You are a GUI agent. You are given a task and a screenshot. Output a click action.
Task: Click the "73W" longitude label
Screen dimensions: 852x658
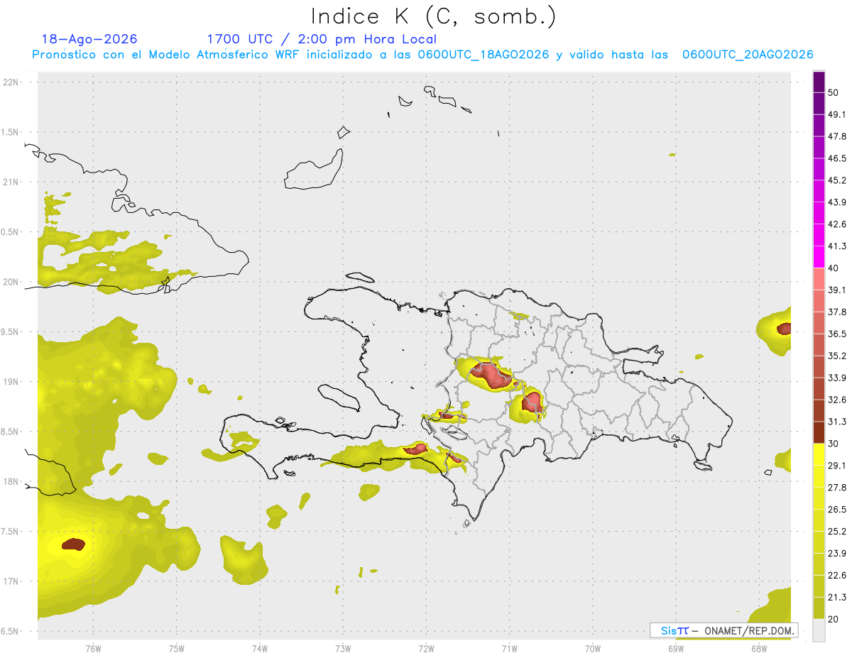point(343,648)
